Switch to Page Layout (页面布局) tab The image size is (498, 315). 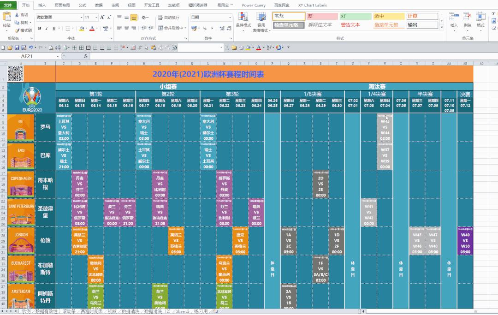tap(62, 5)
